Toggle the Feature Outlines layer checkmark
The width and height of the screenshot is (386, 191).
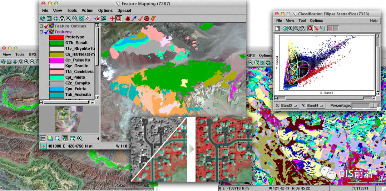(46, 26)
